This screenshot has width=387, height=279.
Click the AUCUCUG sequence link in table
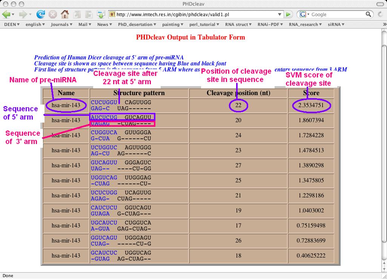click(x=104, y=117)
